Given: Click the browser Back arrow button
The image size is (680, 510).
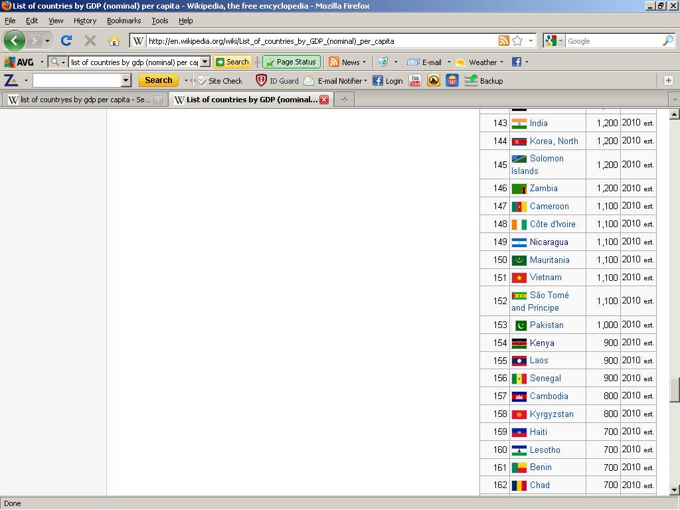Looking at the screenshot, I should point(14,41).
